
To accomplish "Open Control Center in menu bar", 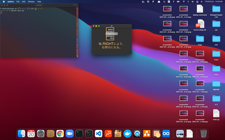I will pos(197,2).
